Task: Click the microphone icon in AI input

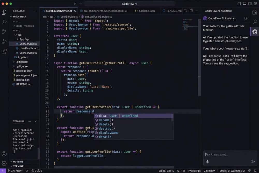Action: tap(207, 161)
